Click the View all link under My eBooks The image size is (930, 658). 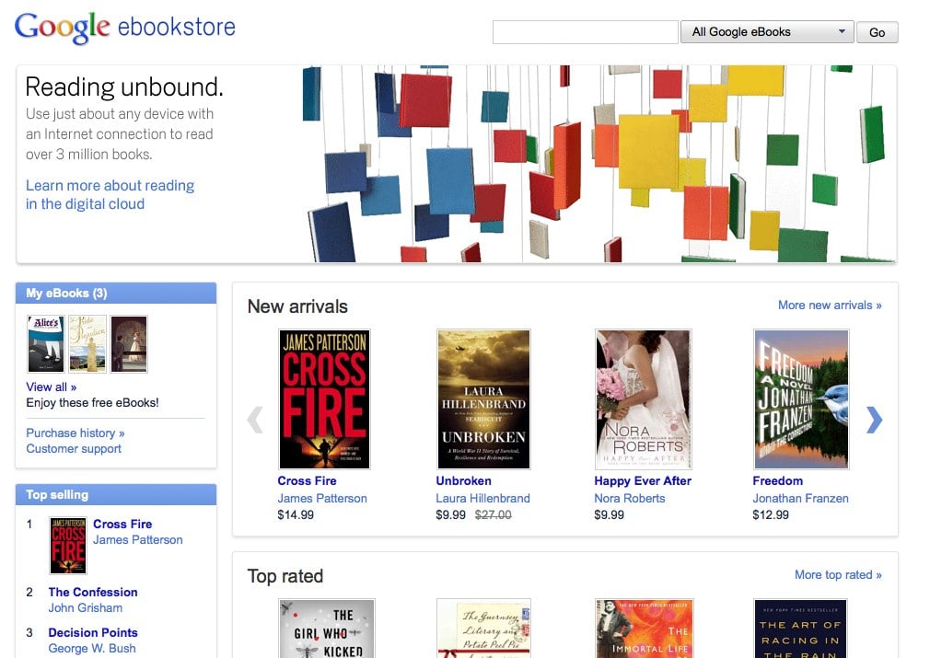pos(51,387)
